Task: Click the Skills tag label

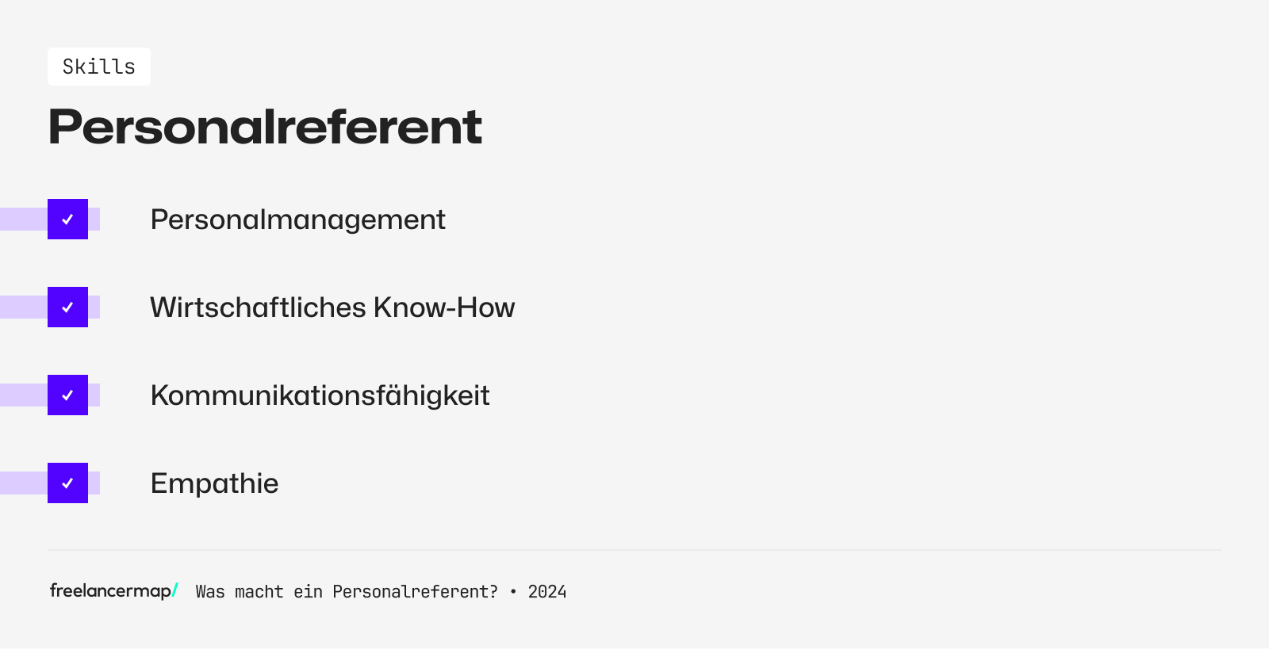Action: (x=99, y=67)
